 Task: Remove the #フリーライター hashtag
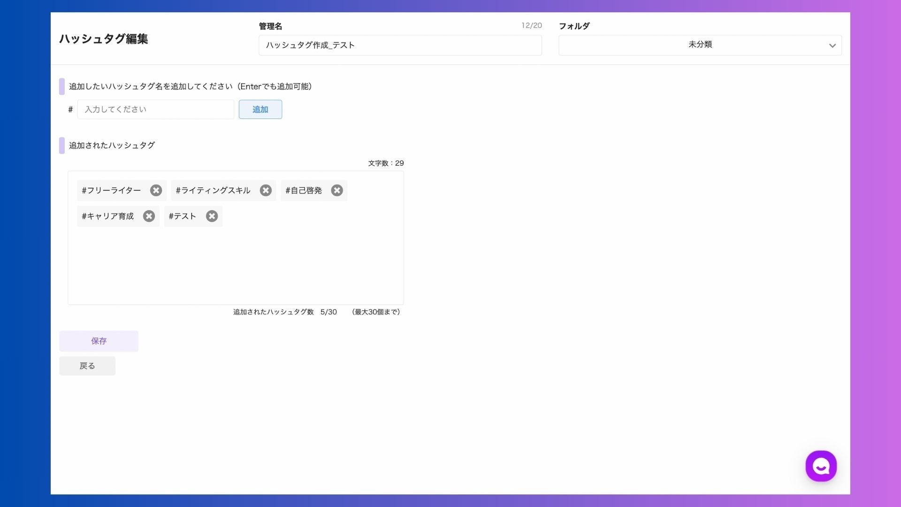point(156,190)
